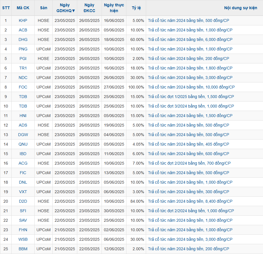Screen dimensions: 263x254
Task: Open the 6,000 đồng/CP dividend event link
Action: 190,39
